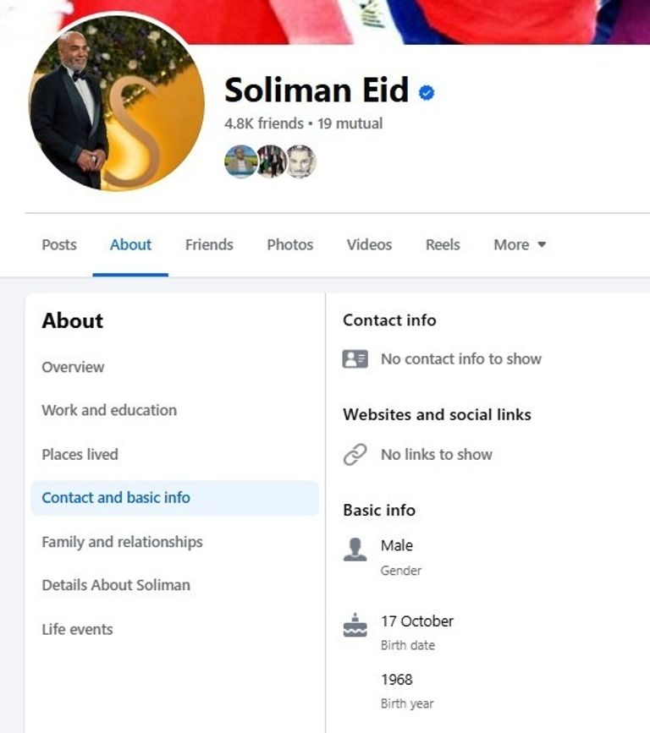
Task: Open Places lived section
Action: coord(80,454)
